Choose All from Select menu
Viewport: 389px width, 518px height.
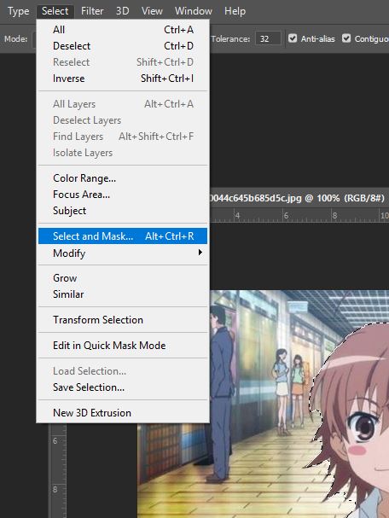(x=123, y=30)
